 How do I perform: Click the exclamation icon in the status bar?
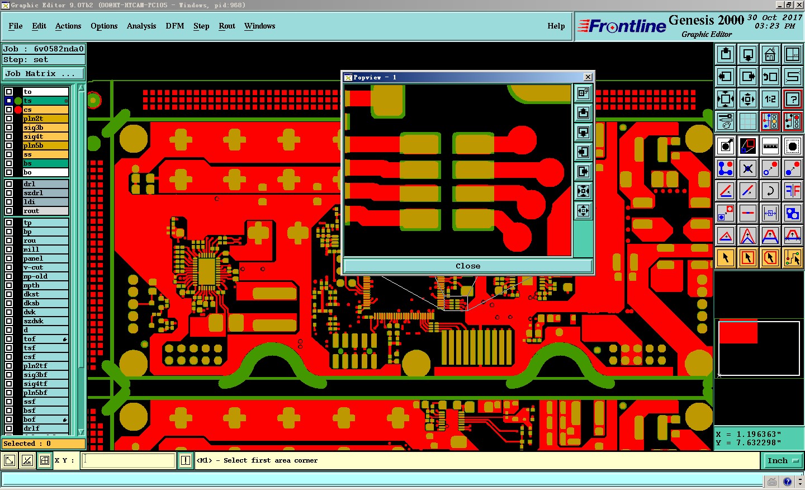point(186,461)
